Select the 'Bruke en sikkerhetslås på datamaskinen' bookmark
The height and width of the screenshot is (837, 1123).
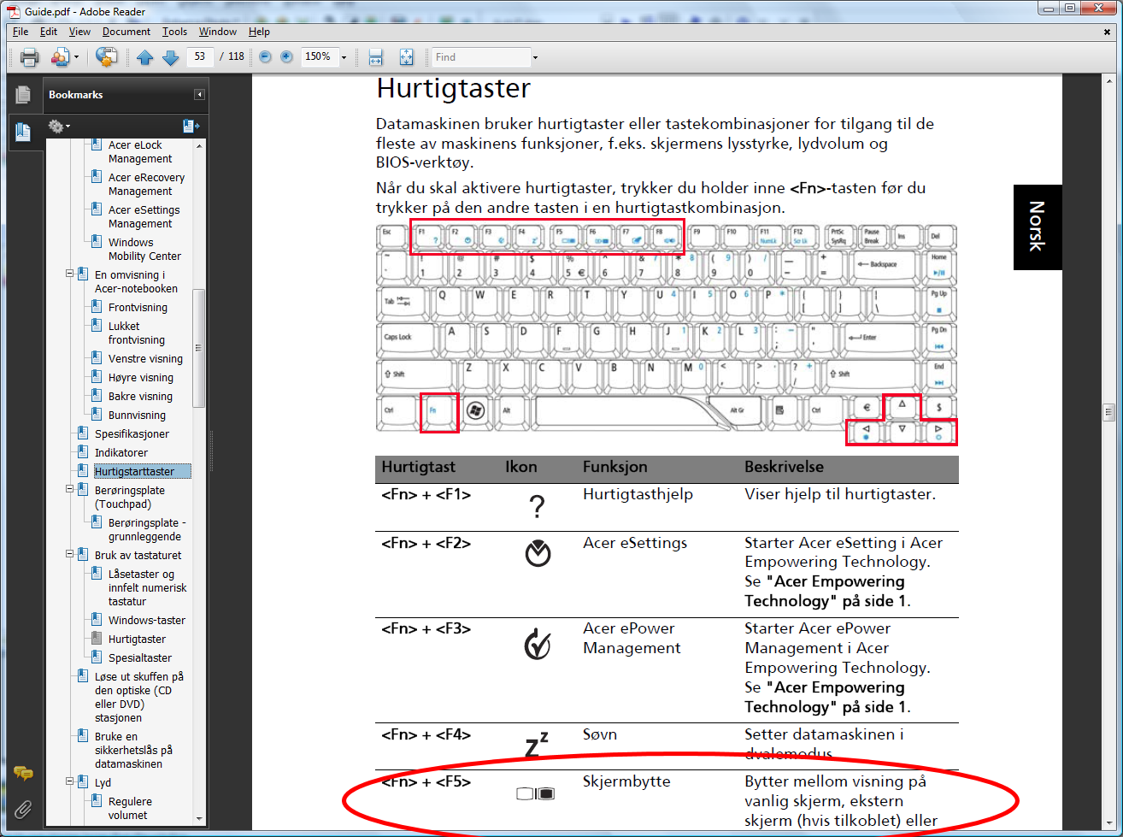pyautogui.click(x=133, y=751)
